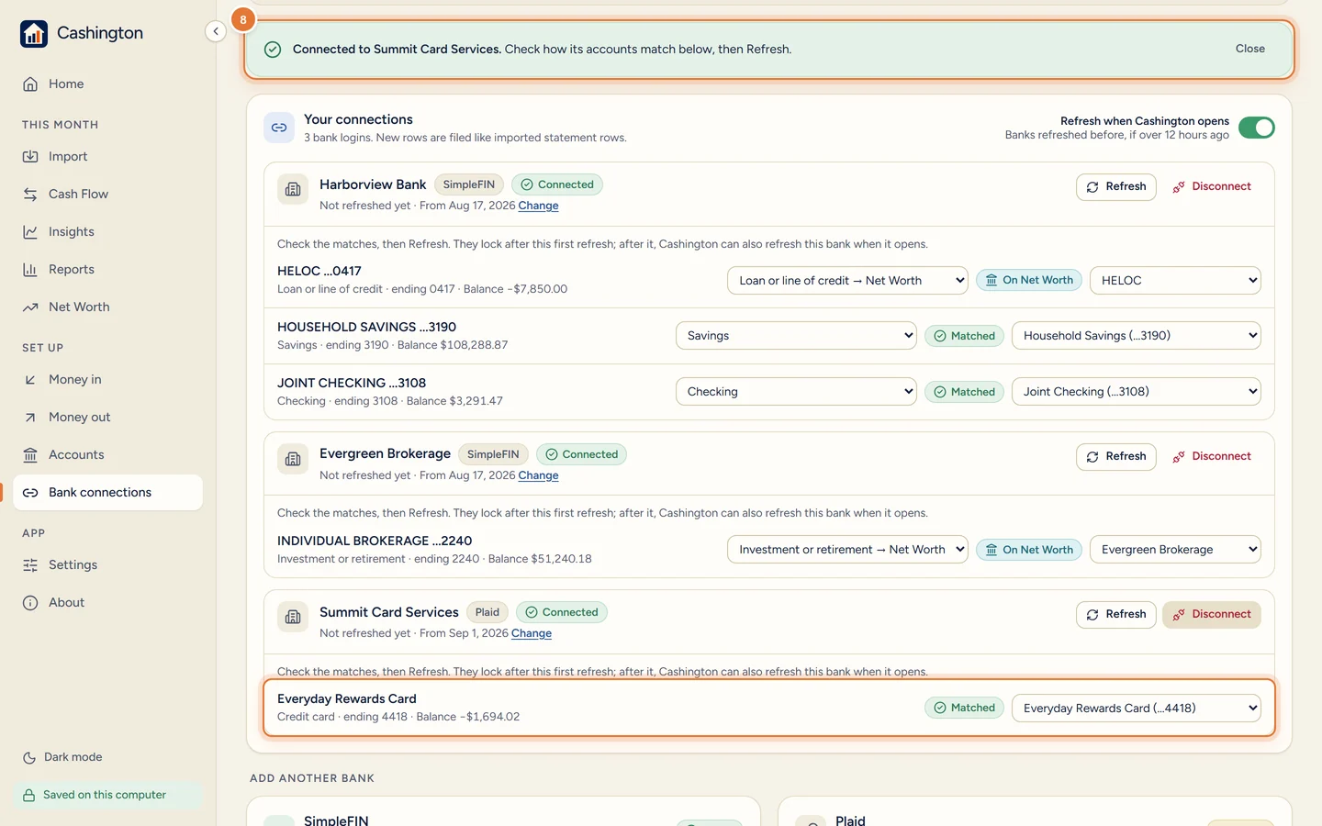Click the Accounts bank icon in the sidebar
Screen dimensions: 1322x826
click(x=30, y=454)
